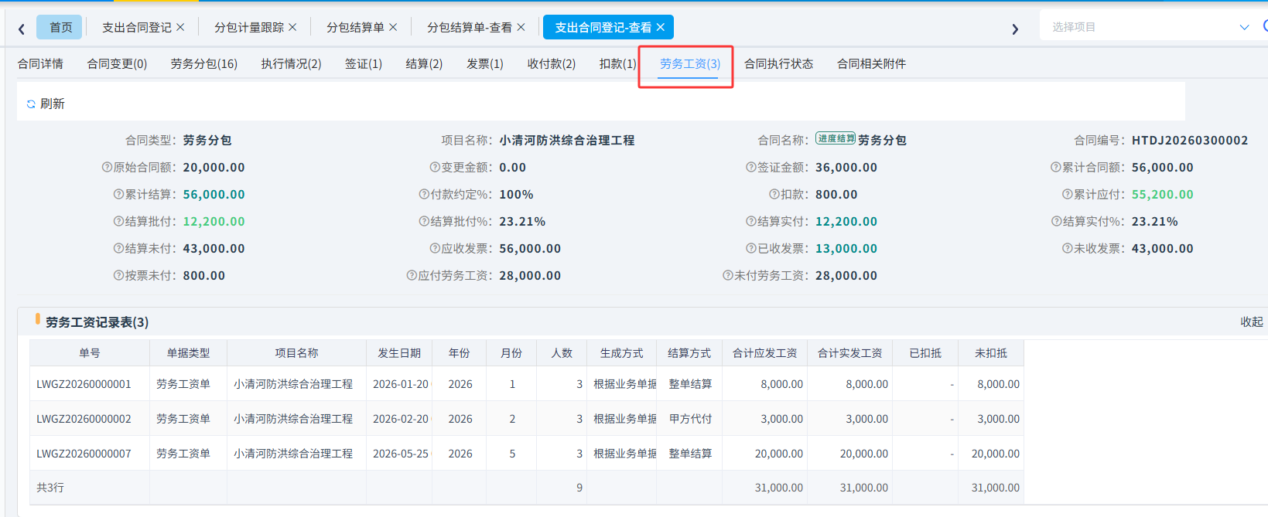The width and height of the screenshot is (1268, 517).
Task: Click the refresh icon next to 刷新
Action: [31, 104]
